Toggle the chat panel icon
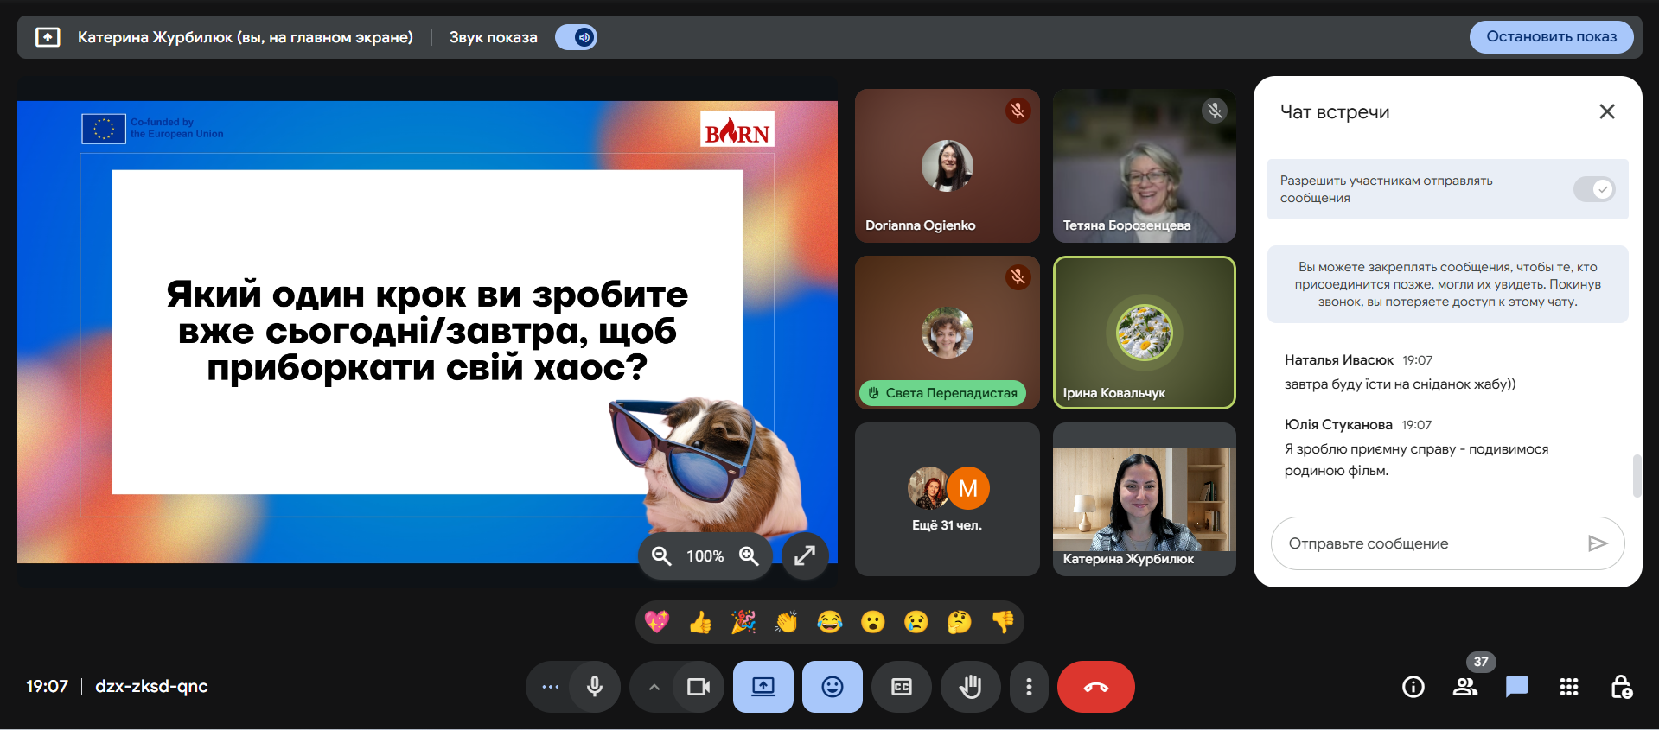 (1516, 687)
